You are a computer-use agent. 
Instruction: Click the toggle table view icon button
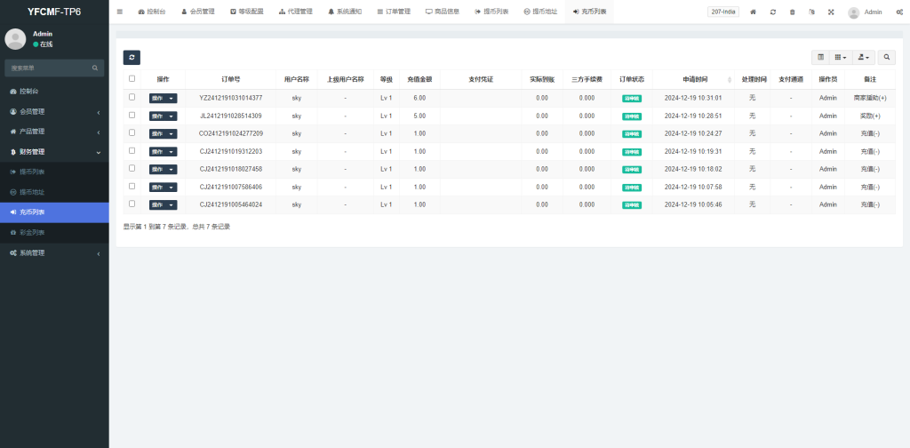click(820, 57)
